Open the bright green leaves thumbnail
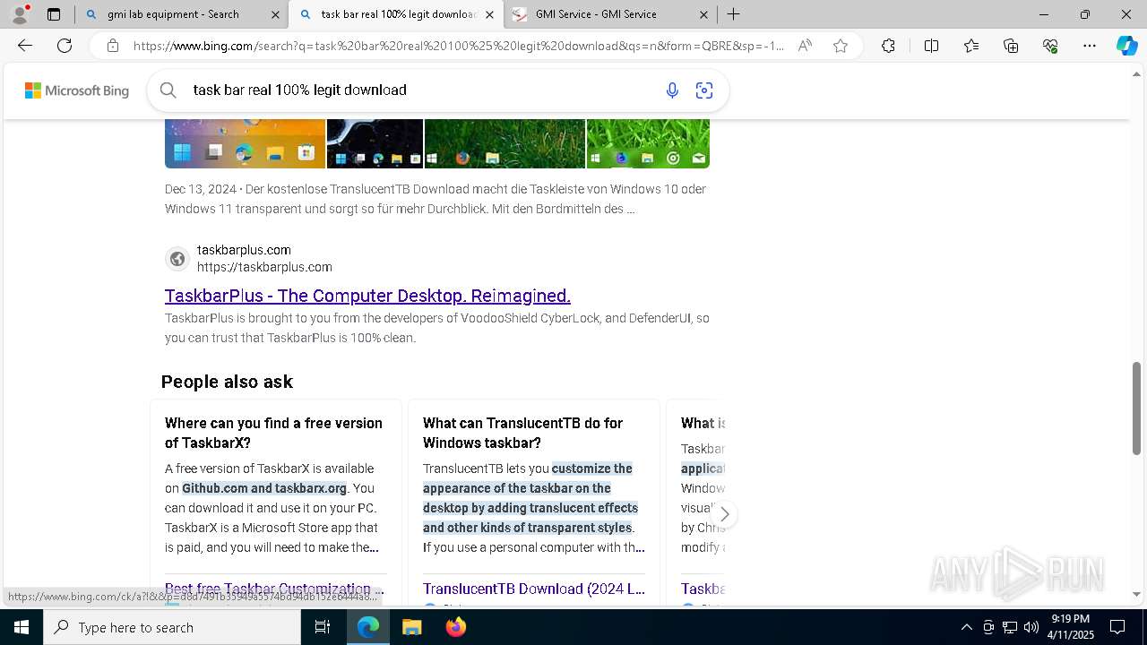Image resolution: width=1147 pixels, height=645 pixels. [648, 143]
